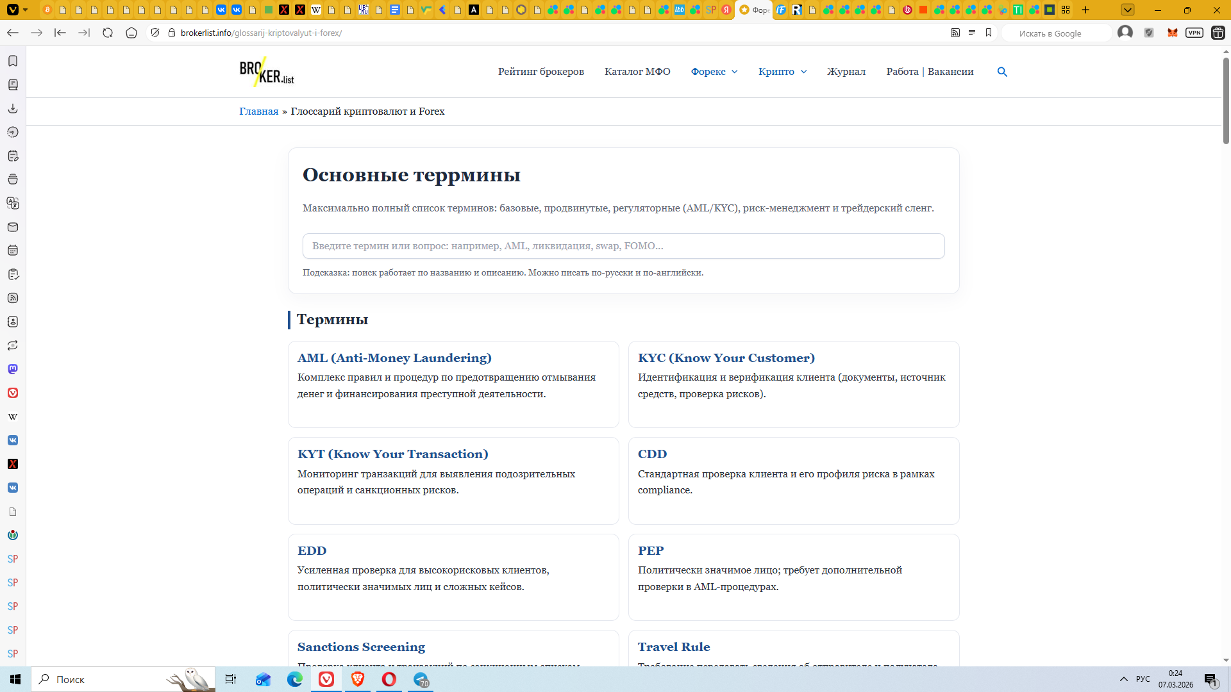The image size is (1231, 692).
Task: Reload the current page
Action: [x=108, y=33]
